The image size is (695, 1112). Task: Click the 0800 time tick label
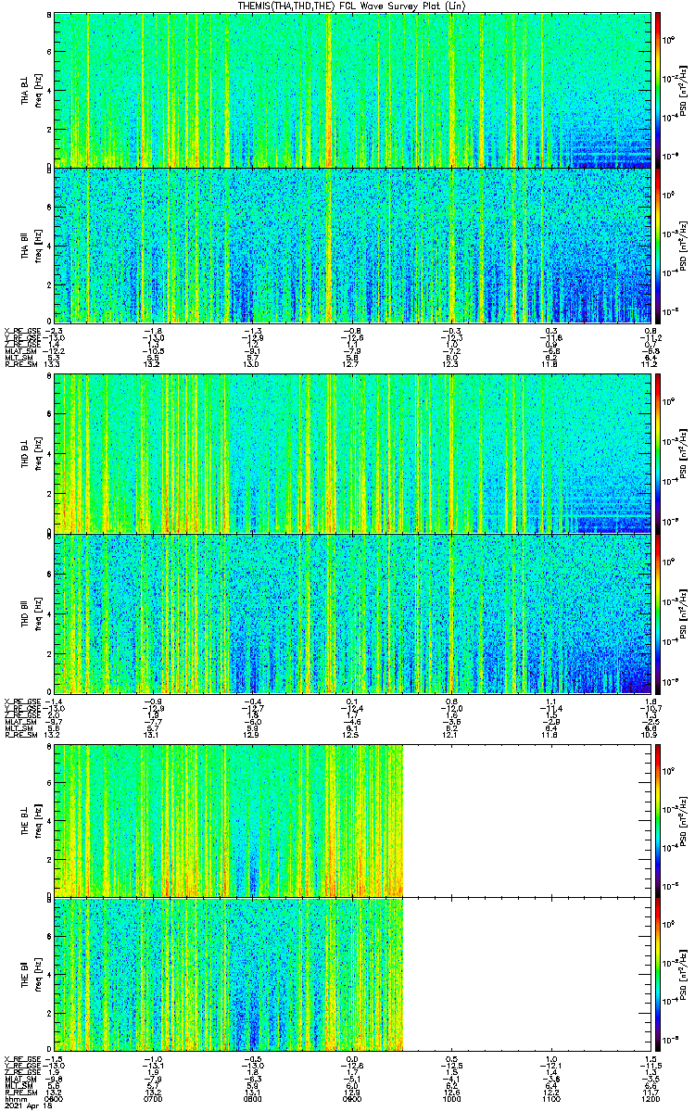pos(252,1099)
